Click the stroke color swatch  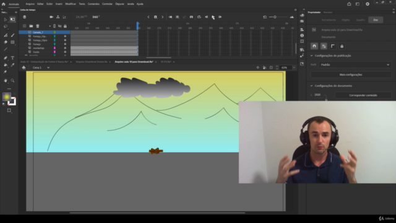(x=12, y=102)
